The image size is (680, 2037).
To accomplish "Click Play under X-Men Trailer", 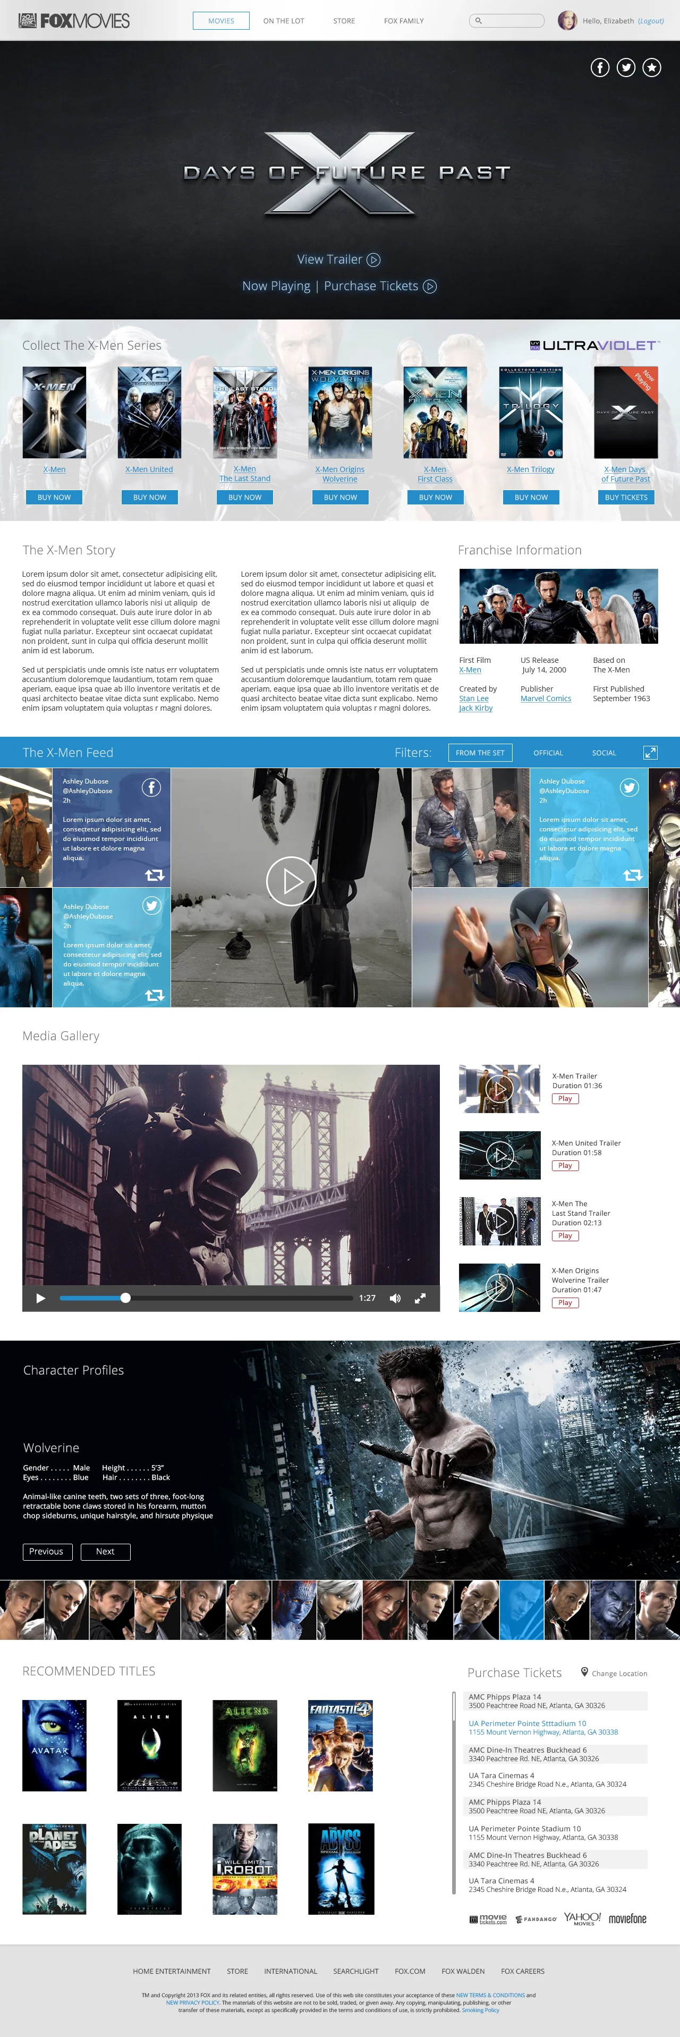I will [x=565, y=1098].
